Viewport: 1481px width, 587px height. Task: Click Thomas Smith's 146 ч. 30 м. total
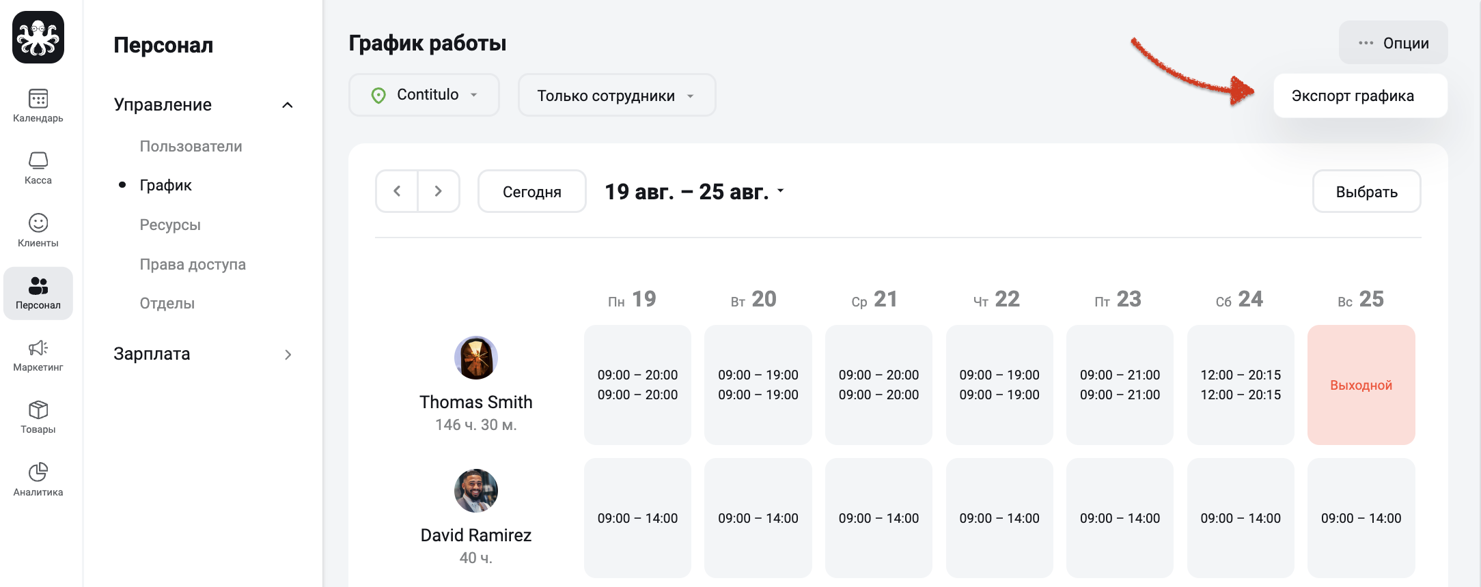click(476, 425)
